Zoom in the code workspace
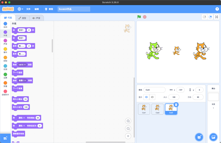Screen dimensions: 221x143 pos(128,121)
